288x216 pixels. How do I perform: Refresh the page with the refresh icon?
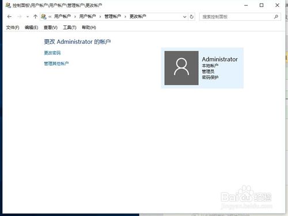tap(192, 17)
